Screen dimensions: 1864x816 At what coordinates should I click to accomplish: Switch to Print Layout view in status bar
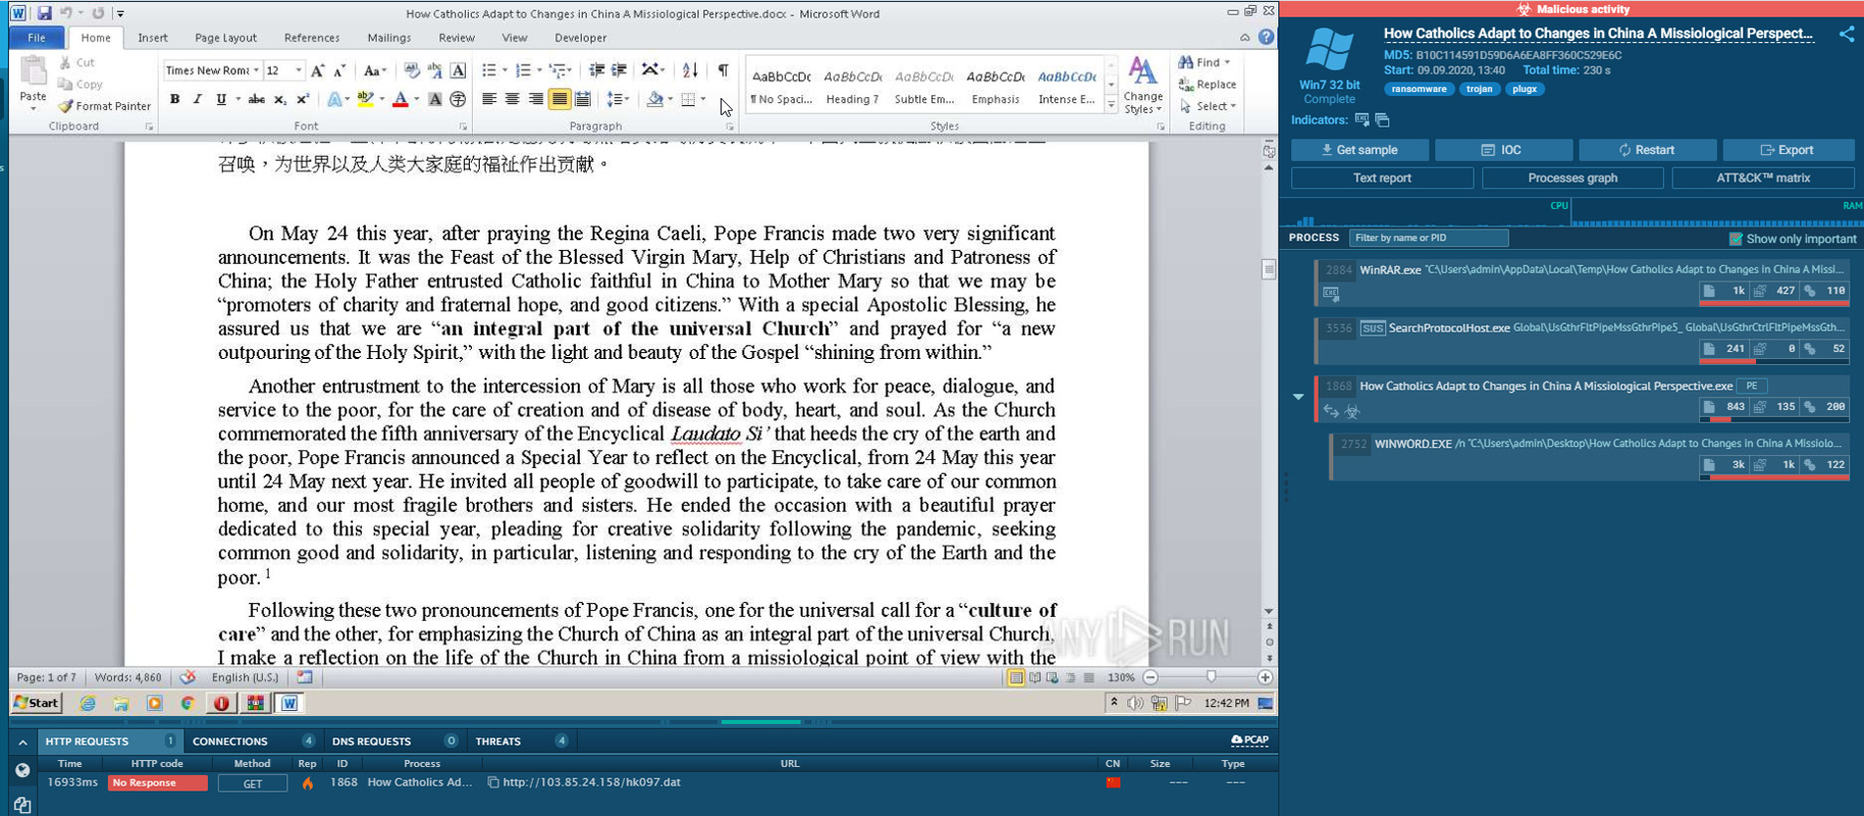tap(1016, 678)
